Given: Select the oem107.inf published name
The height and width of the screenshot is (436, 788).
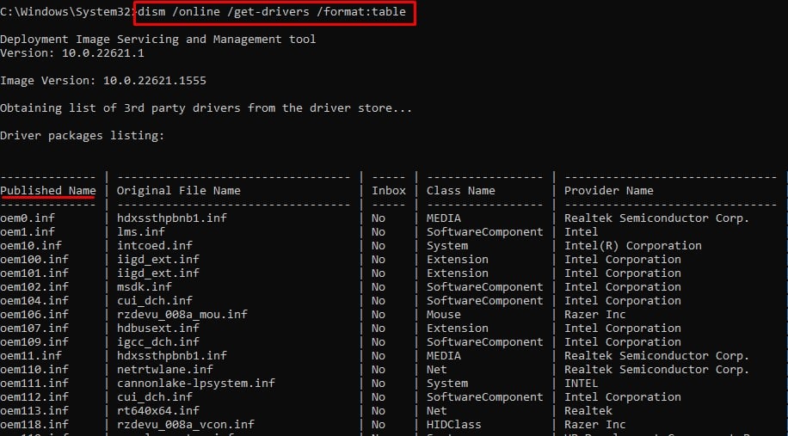Looking at the screenshot, I should pyautogui.click(x=34, y=329).
